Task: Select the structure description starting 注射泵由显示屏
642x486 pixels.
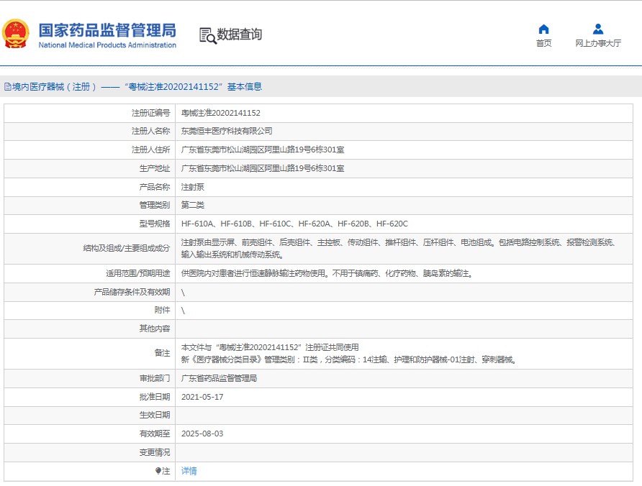Action: [x=398, y=248]
